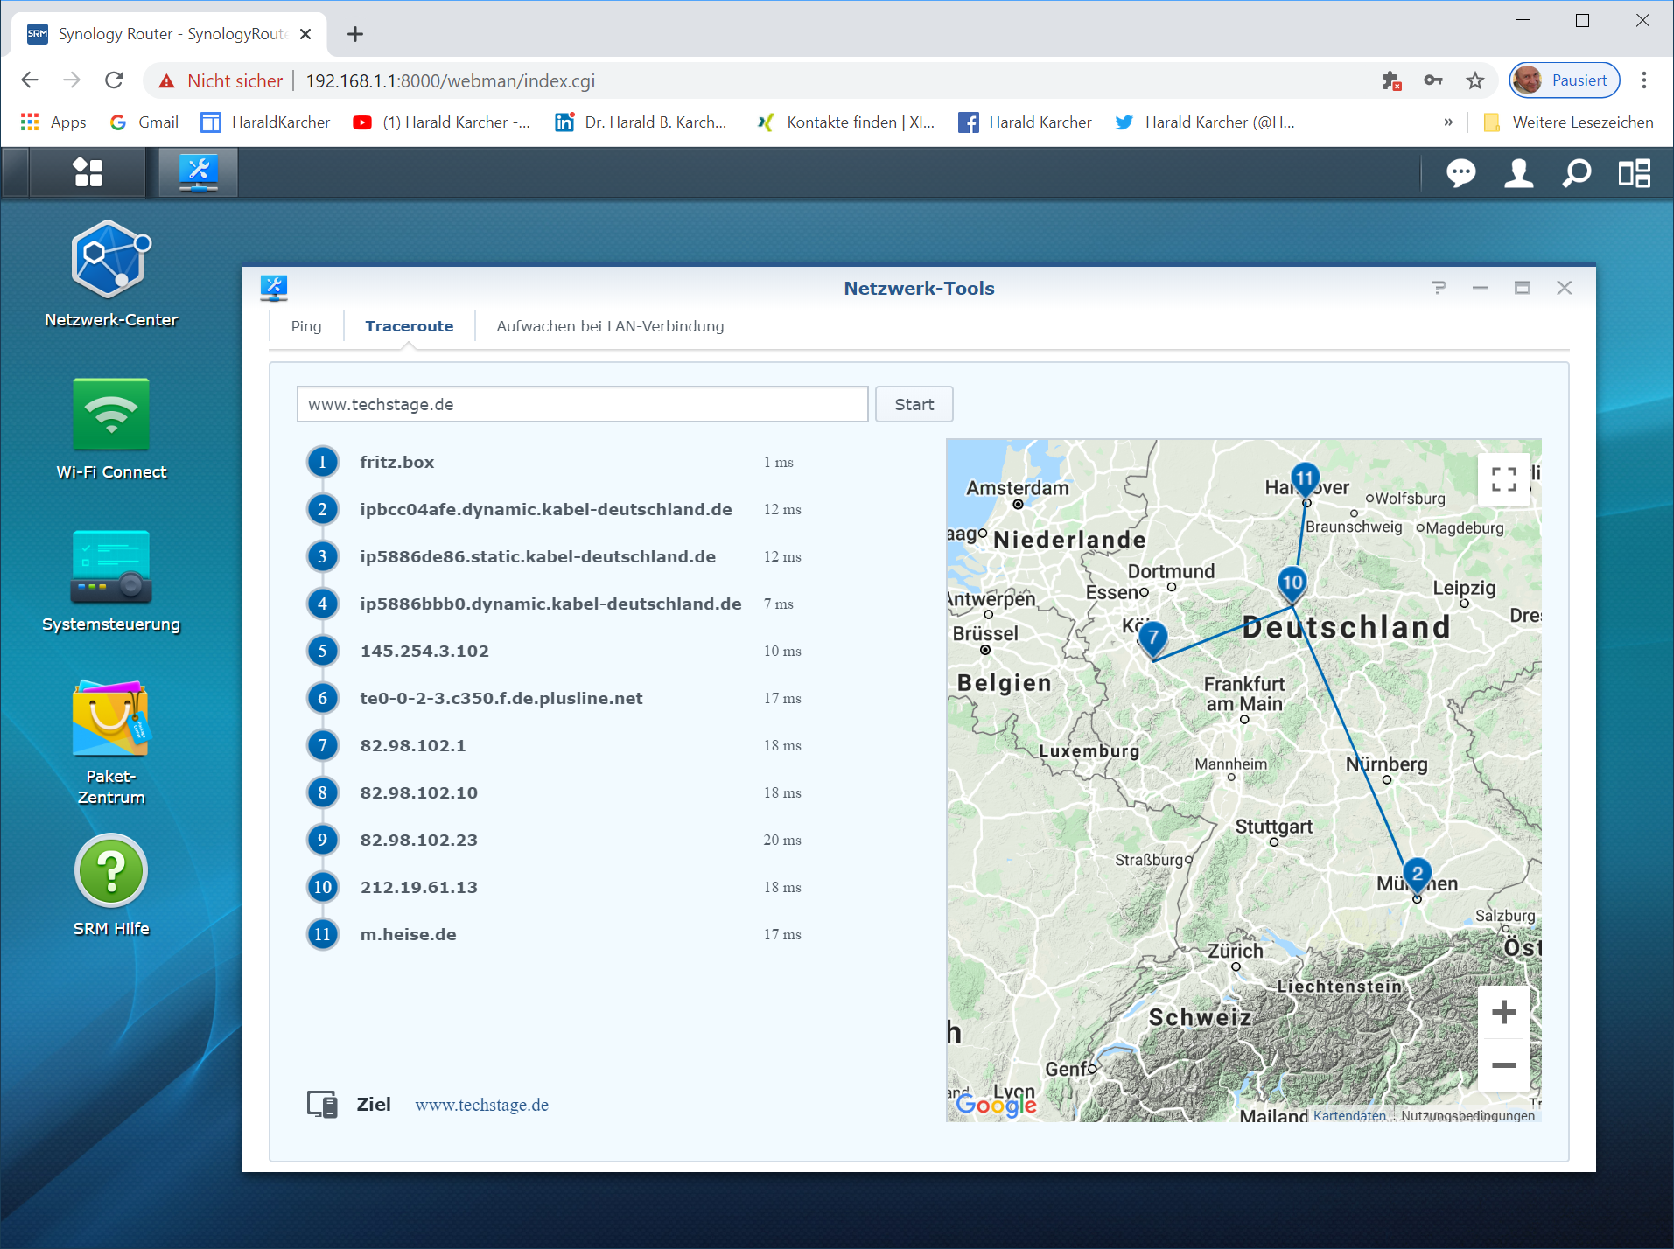Open the user account options icon
The height and width of the screenshot is (1249, 1674).
1518,173
